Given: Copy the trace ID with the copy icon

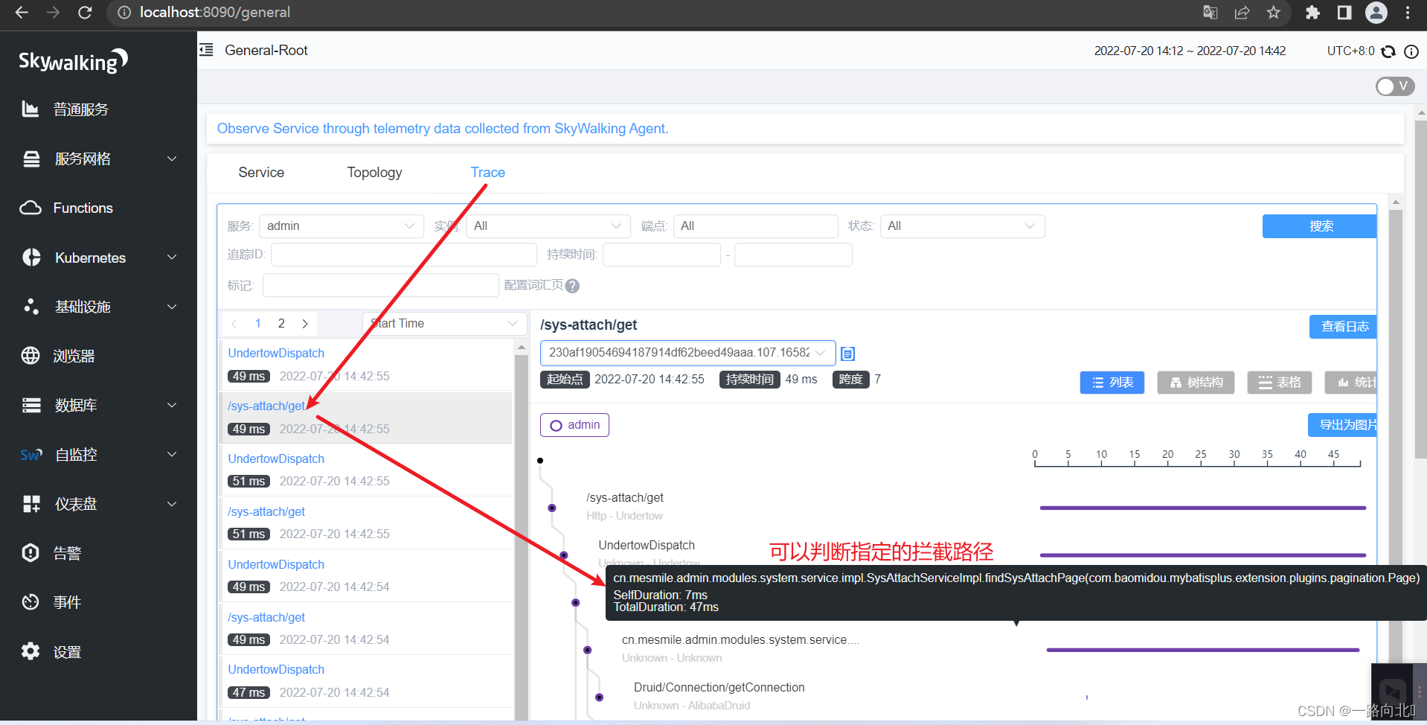Looking at the screenshot, I should [847, 354].
